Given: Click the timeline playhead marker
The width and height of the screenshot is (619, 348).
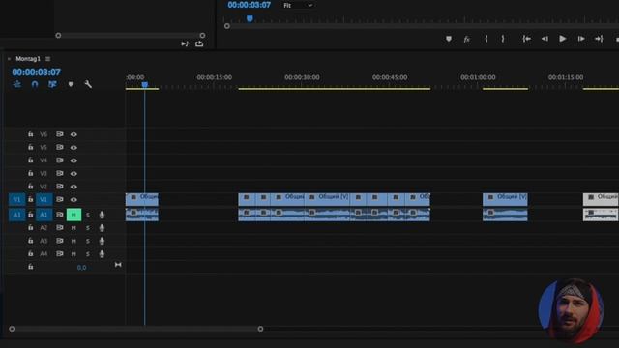Looking at the screenshot, I should [145, 84].
